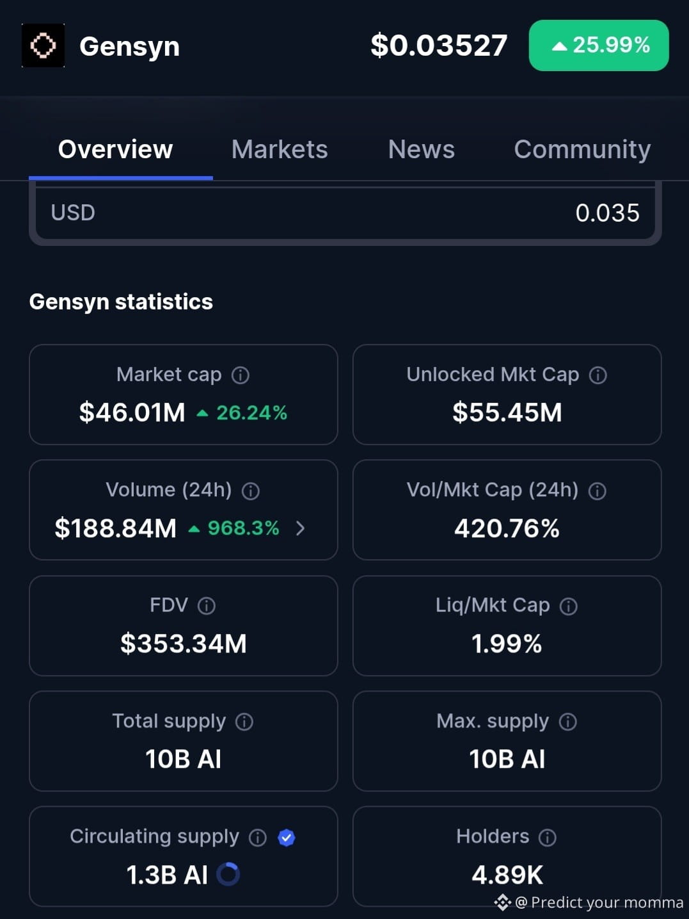The height and width of the screenshot is (919, 689).
Task: Open the Max. supply info icon
Action: [x=568, y=722]
